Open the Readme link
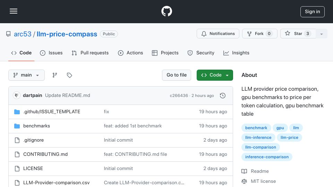333x187 pixels. coord(260,171)
